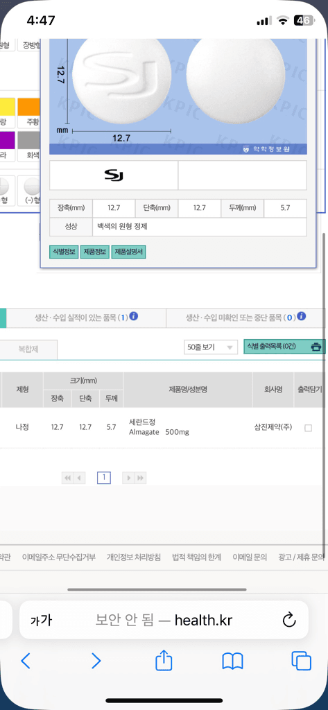Tap the 4:47 clock in status bar
Viewport: 328px width, 710px height.
point(41,20)
